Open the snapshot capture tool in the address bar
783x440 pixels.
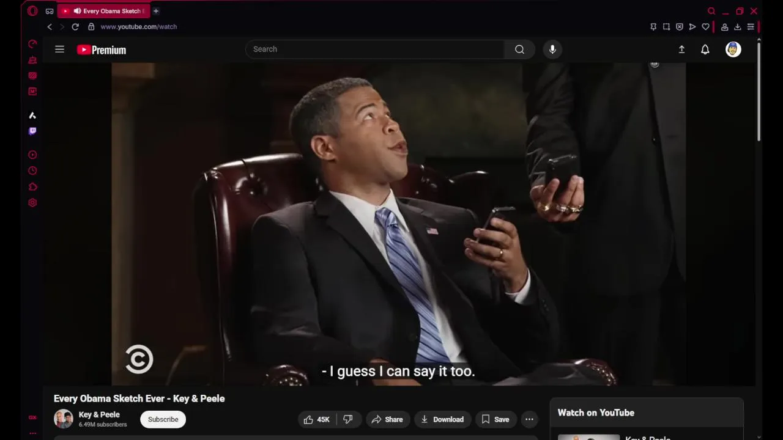666,27
